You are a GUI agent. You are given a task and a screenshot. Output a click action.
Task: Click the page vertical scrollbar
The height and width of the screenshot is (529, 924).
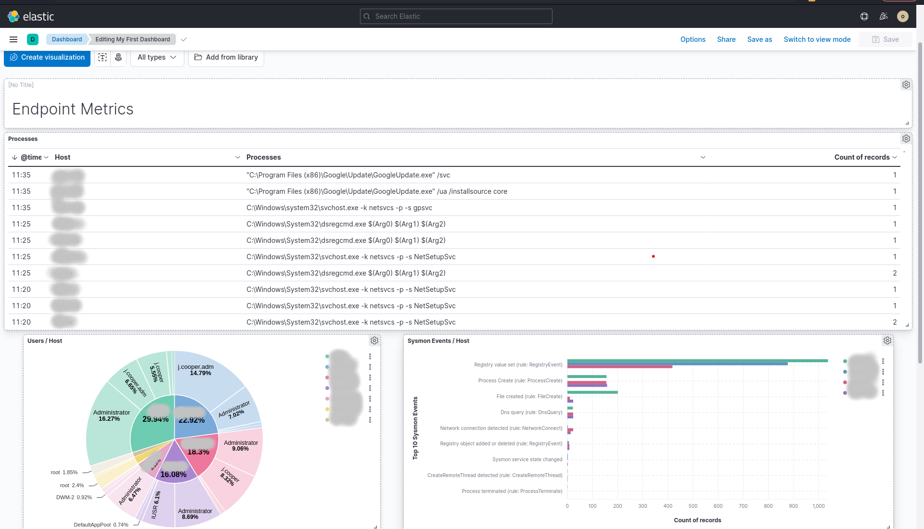[920, 202]
